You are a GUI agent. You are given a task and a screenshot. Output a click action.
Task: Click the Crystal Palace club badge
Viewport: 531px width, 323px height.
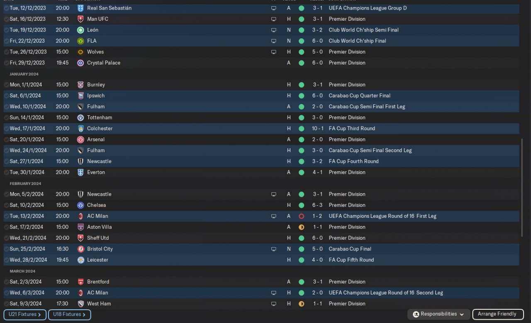tap(80, 63)
